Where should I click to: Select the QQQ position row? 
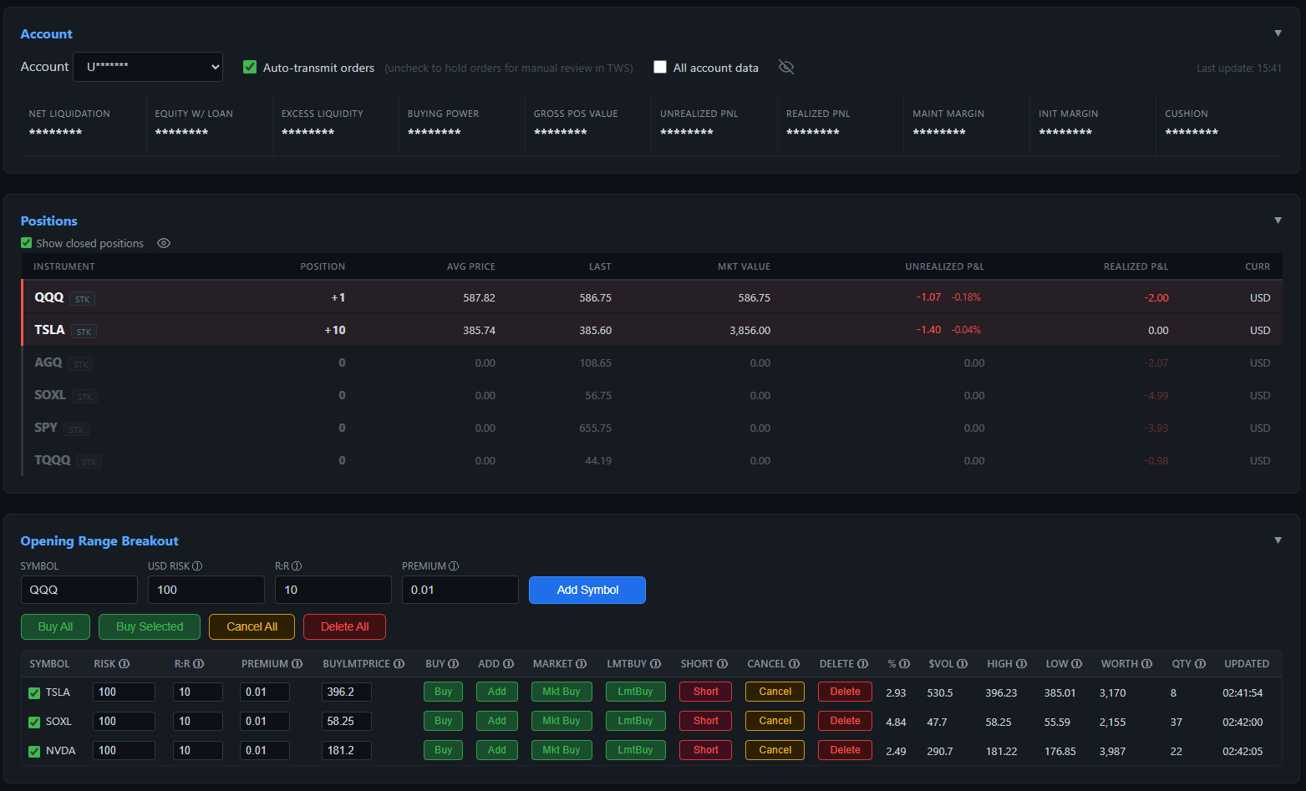click(x=652, y=297)
